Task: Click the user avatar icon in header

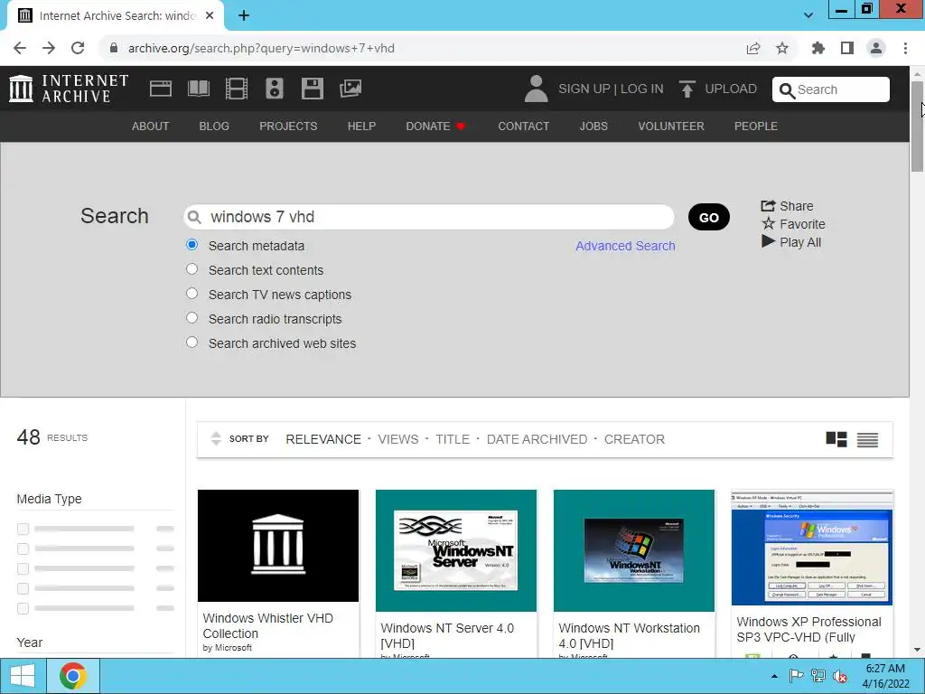Action: [537, 89]
